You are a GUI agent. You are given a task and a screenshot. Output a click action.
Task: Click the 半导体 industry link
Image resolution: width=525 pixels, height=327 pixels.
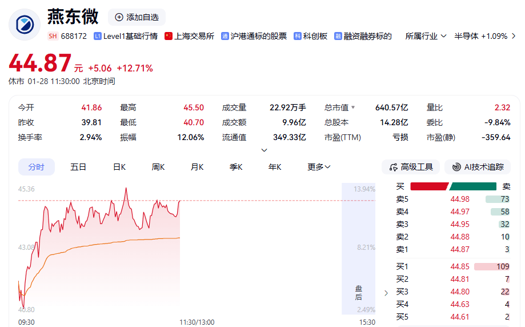coord(480,36)
